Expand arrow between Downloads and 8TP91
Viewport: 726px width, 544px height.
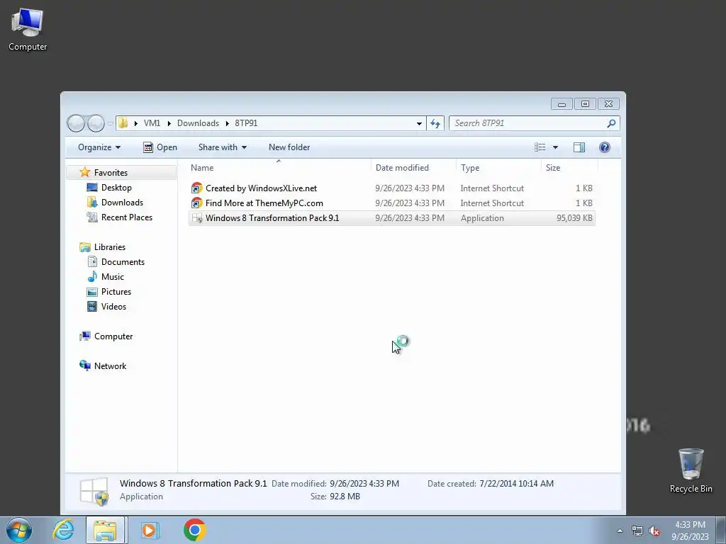pyautogui.click(x=228, y=123)
